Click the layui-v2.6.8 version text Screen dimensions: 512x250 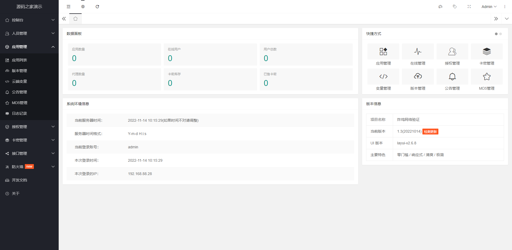(407, 143)
